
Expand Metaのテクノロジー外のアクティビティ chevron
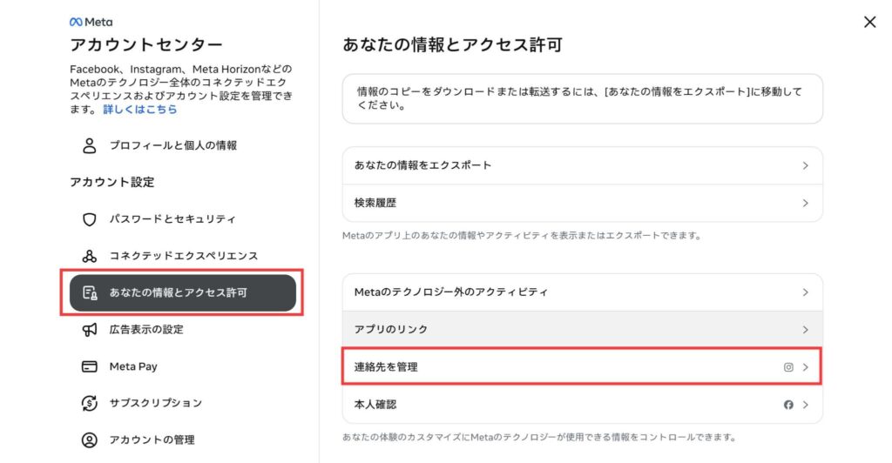click(x=806, y=292)
